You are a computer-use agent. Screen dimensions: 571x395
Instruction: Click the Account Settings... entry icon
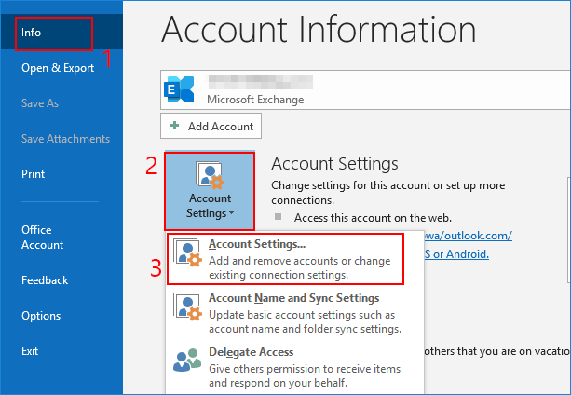coord(187,253)
